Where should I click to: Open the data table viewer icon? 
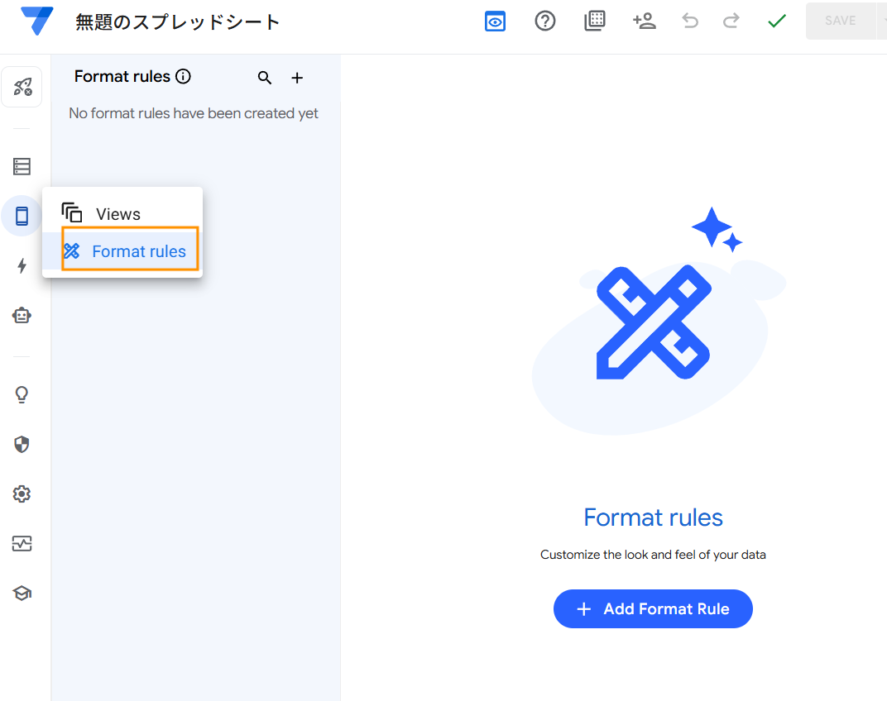pos(594,21)
